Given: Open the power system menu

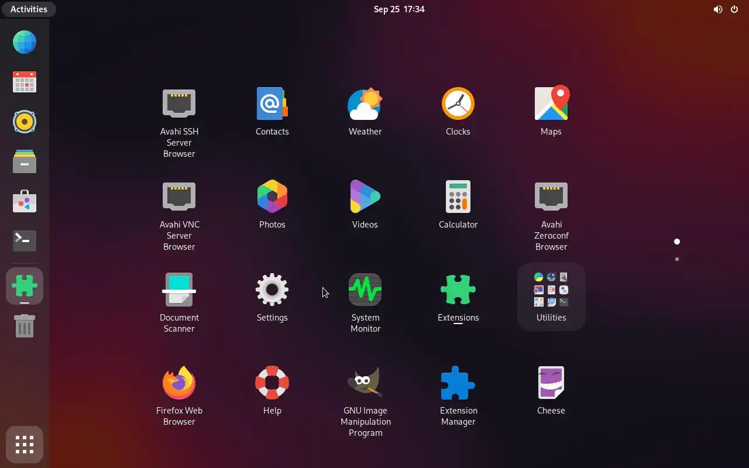Looking at the screenshot, I should click(x=734, y=9).
